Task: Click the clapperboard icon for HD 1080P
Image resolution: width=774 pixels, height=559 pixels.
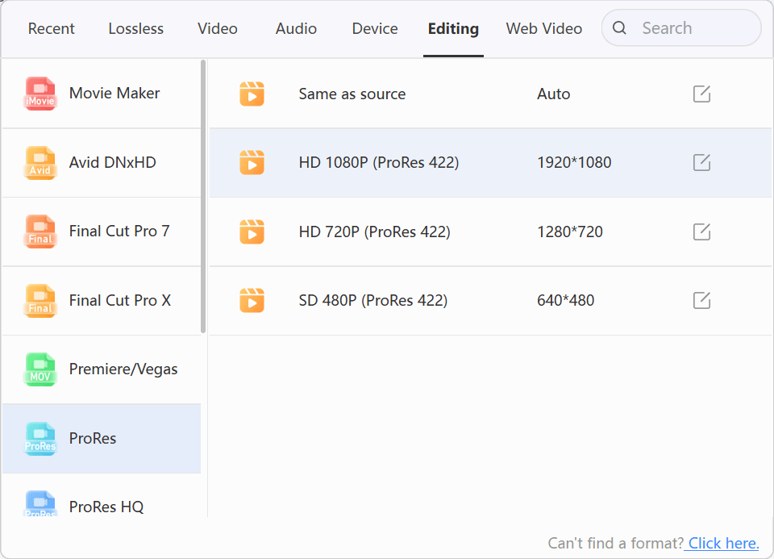Action: 252,162
